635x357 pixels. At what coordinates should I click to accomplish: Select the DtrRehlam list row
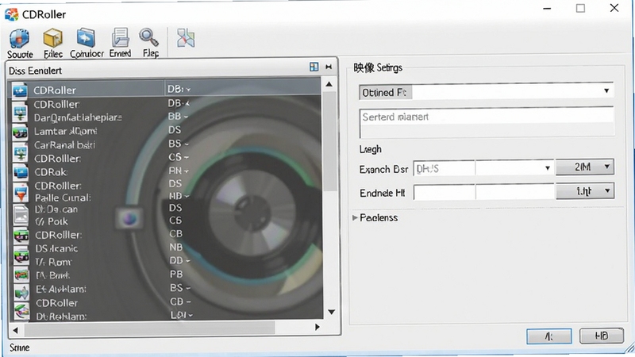tap(167, 315)
